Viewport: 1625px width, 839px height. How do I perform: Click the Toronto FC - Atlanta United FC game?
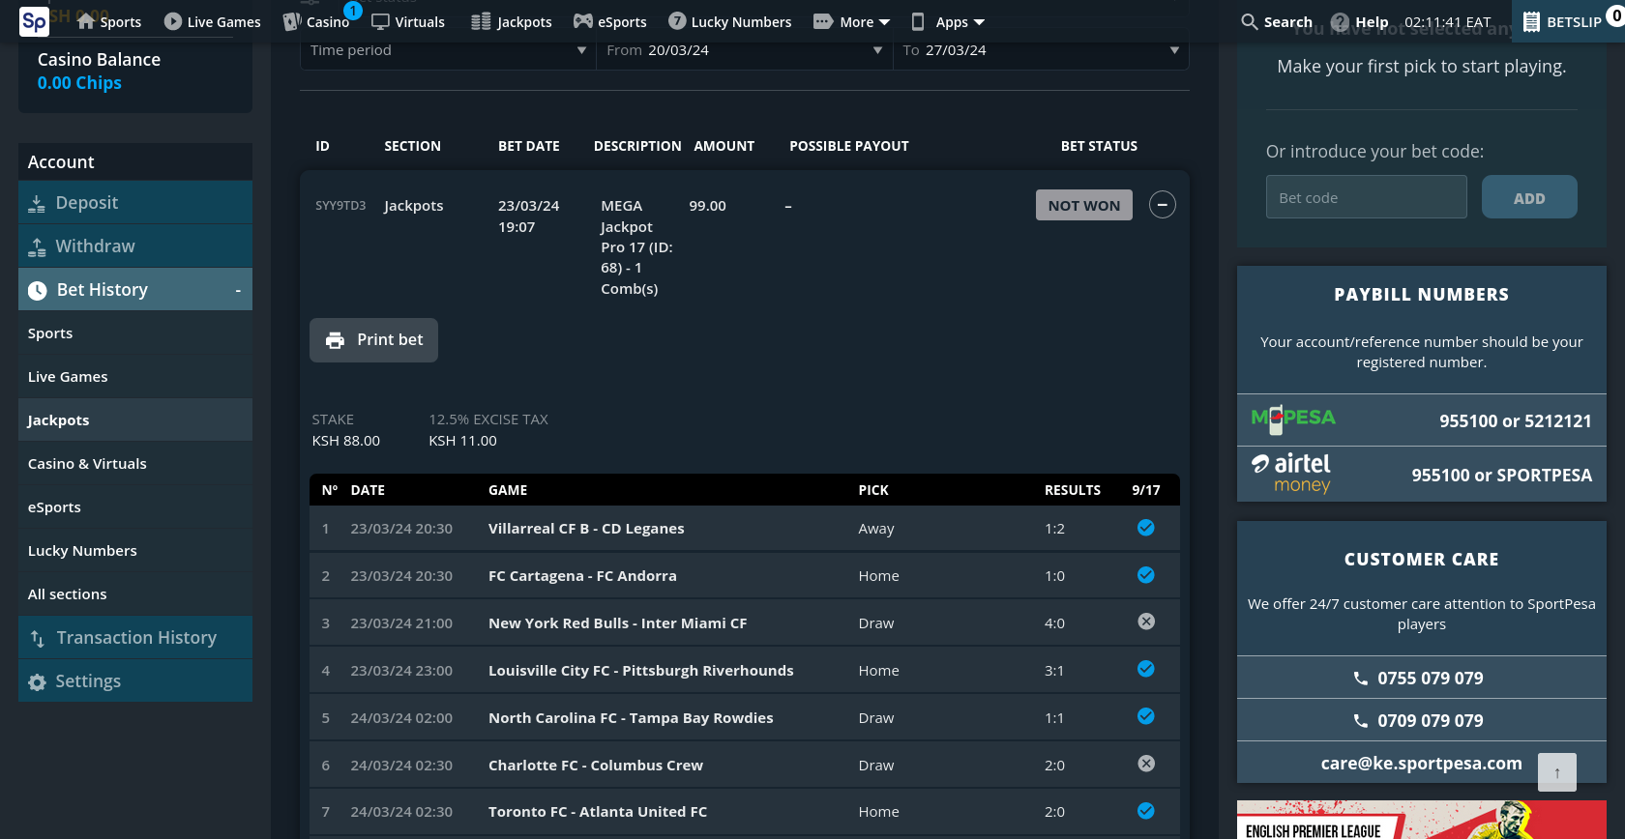tap(598, 812)
